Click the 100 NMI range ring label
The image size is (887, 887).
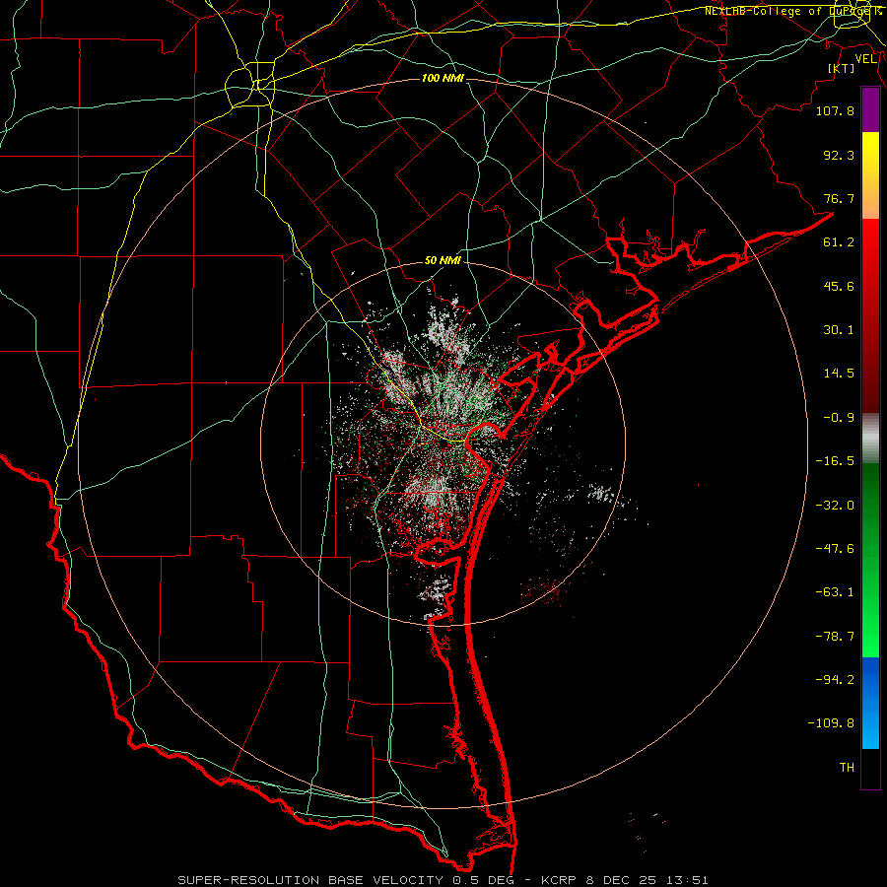(443, 78)
